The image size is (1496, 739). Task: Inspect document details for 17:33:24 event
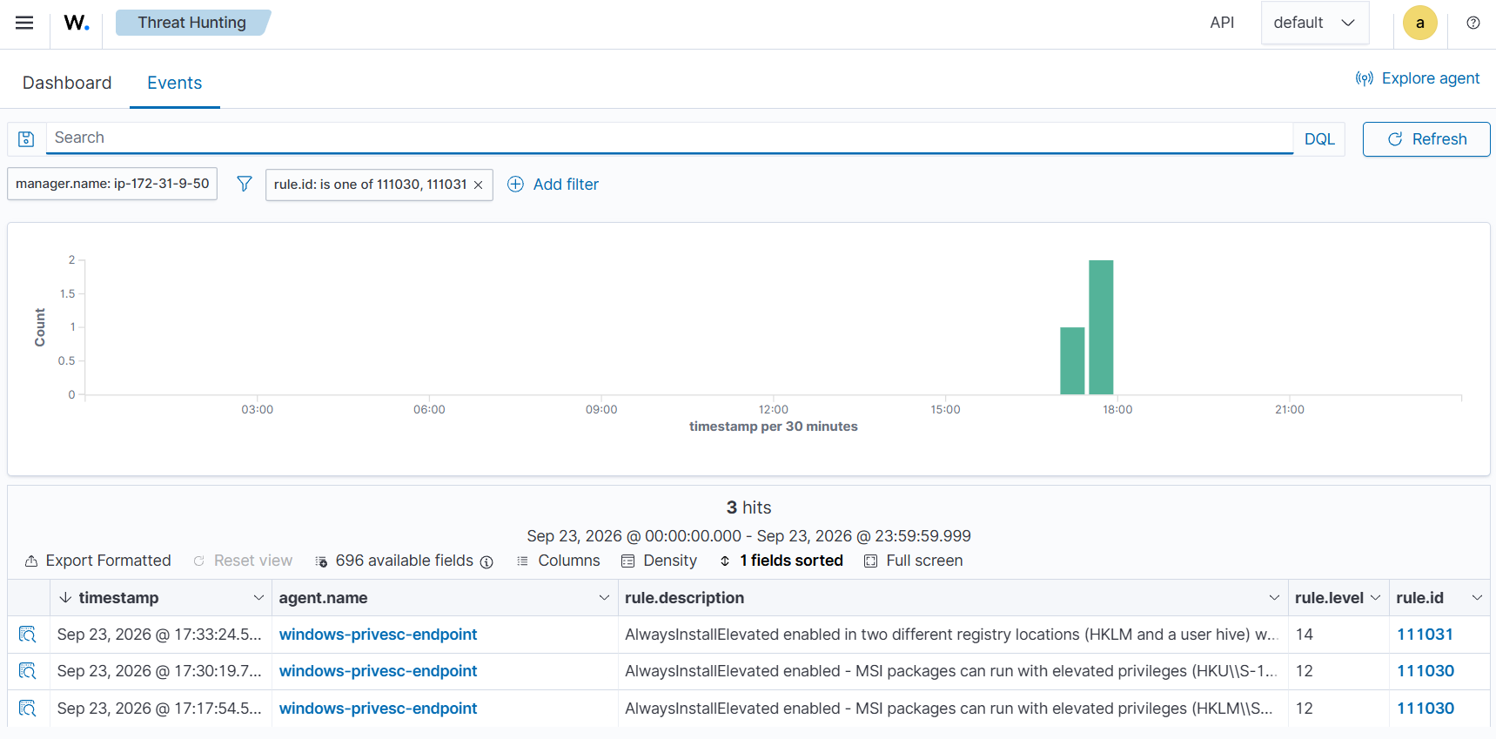click(x=28, y=635)
